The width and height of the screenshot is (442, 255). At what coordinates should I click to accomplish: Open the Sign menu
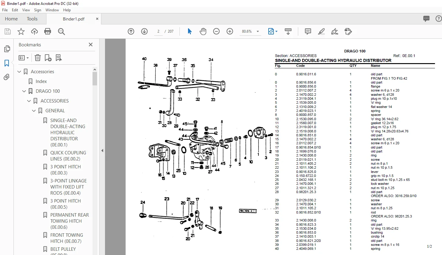[38, 10]
